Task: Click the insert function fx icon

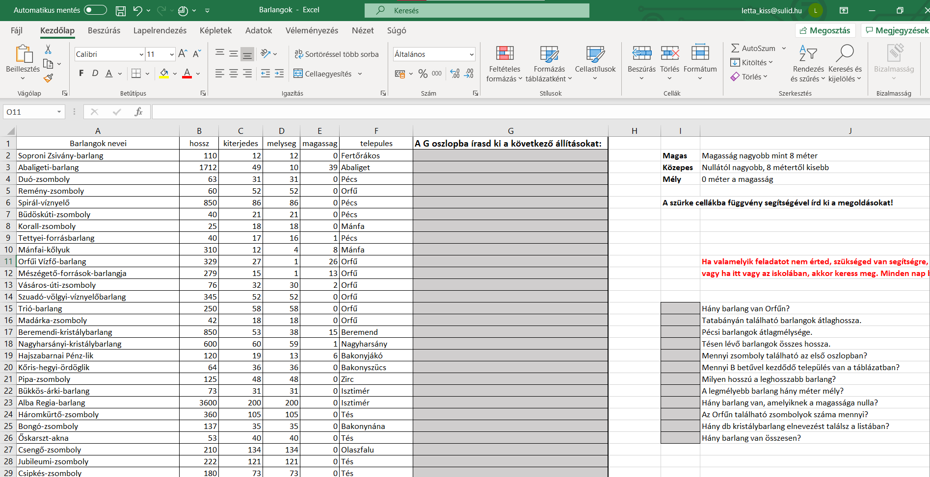Action: point(138,112)
